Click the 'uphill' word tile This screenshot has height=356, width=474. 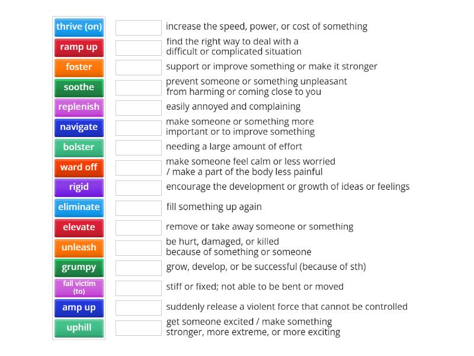click(x=79, y=328)
